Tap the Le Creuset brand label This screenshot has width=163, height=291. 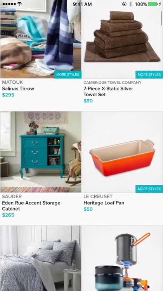click(98, 196)
